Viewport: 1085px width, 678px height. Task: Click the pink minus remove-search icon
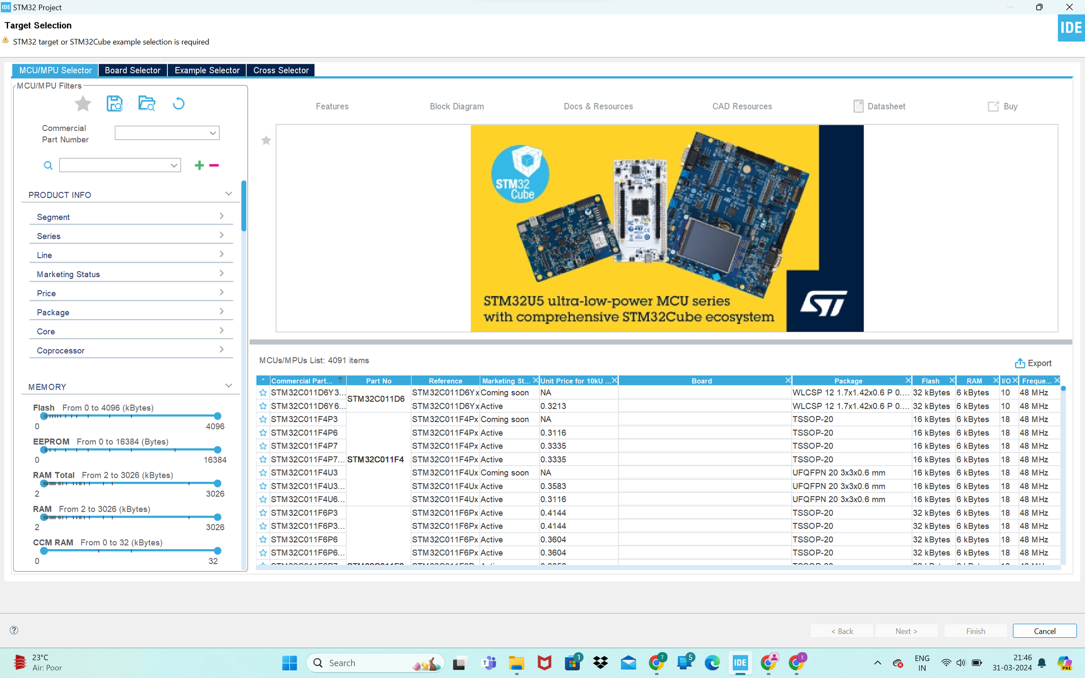(x=214, y=165)
